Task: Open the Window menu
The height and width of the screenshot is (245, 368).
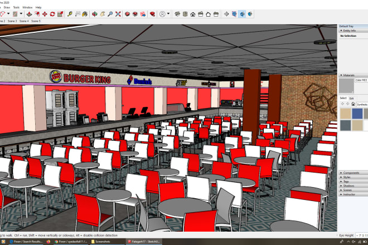Action: [x=27, y=7]
